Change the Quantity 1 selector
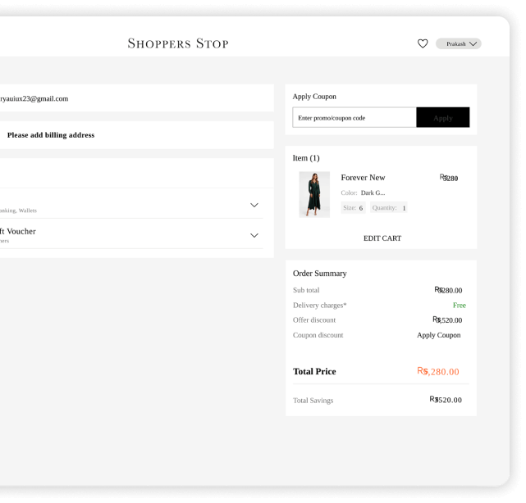This screenshot has height=503, width=526. (388, 208)
